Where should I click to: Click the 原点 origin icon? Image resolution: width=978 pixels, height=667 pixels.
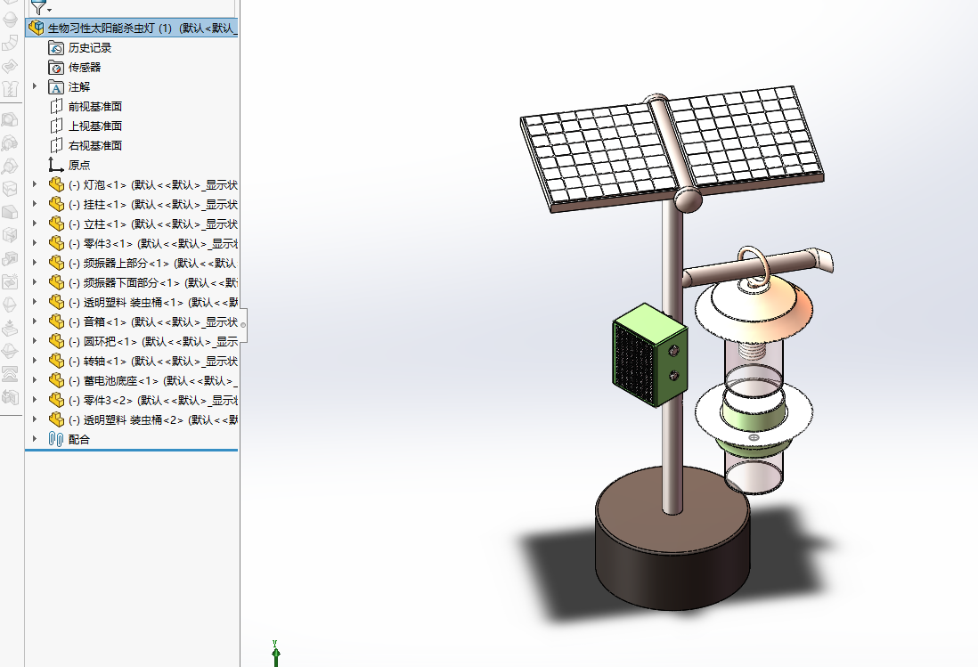tap(56, 166)
